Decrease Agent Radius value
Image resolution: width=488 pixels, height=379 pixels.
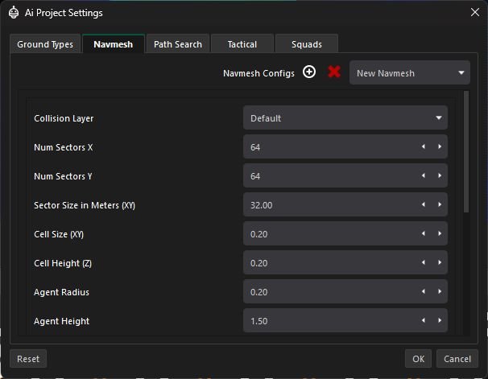(x=424, y=291)
